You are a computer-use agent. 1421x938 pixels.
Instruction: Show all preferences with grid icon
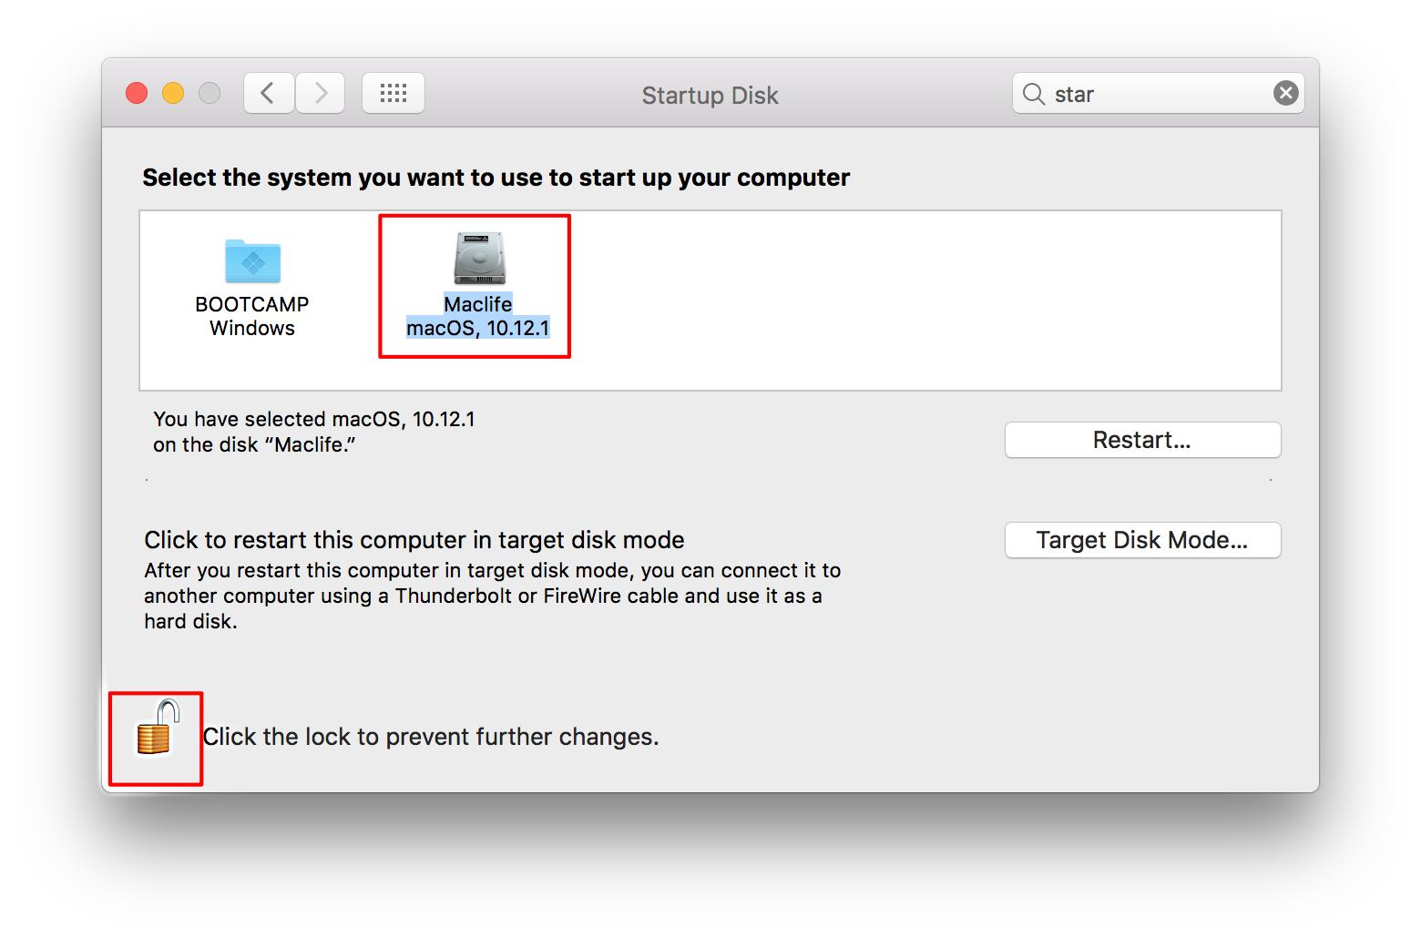(394, 93)
